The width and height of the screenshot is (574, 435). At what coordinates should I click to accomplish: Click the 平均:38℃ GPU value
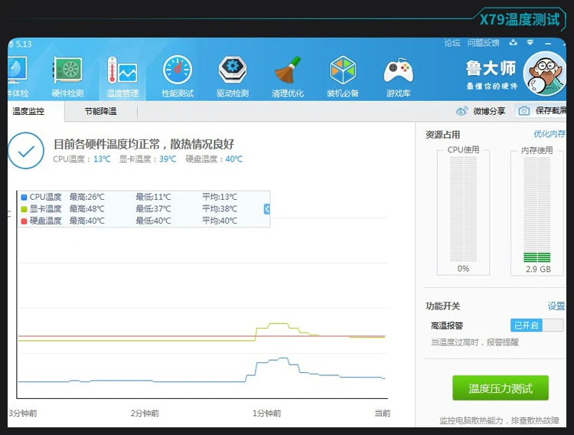[x=220, y=209]
